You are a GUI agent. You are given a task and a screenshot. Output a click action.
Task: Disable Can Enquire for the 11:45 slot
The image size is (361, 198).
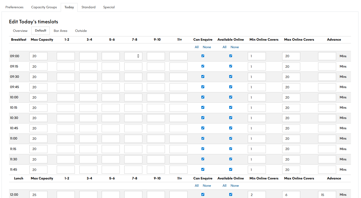click(x=203, y=169)
